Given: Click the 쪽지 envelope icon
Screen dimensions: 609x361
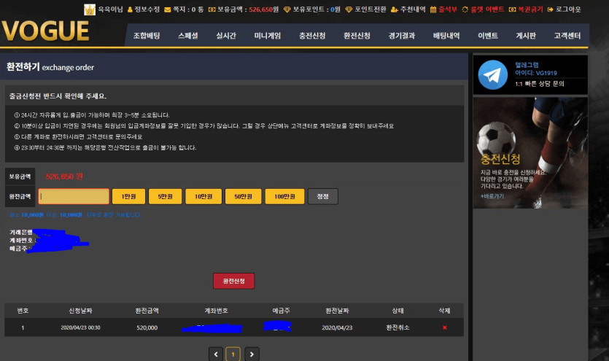Looking at the screenshot, I should coord(168,9).
